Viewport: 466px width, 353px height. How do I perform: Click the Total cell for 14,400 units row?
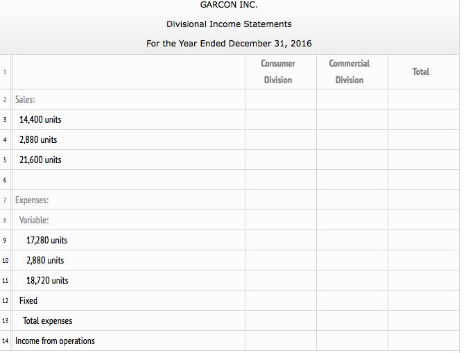click(424, 119)
